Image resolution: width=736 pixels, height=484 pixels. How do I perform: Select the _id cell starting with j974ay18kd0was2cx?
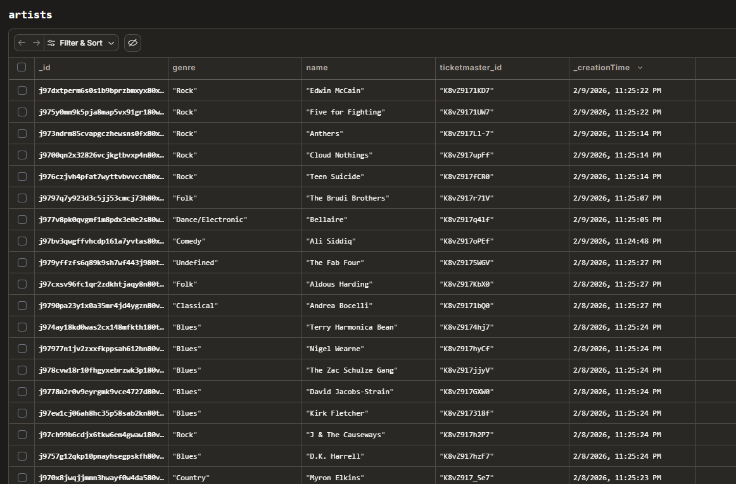point(101,327)
